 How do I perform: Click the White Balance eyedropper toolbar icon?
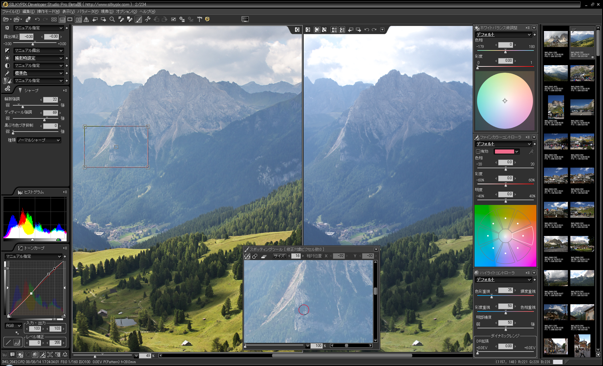pos(121,19)
